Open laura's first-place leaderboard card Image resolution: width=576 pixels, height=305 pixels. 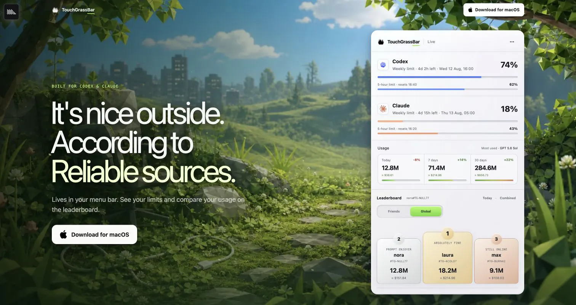[448, 258]
